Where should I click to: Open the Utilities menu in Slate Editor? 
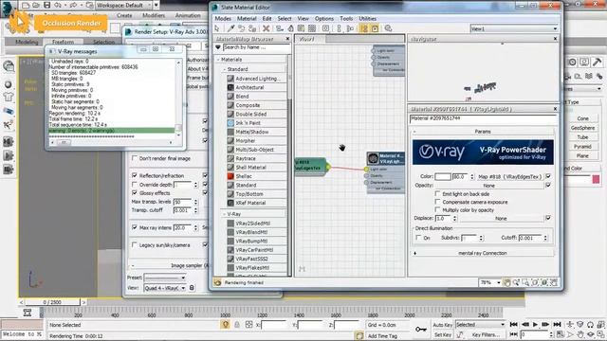367,19
